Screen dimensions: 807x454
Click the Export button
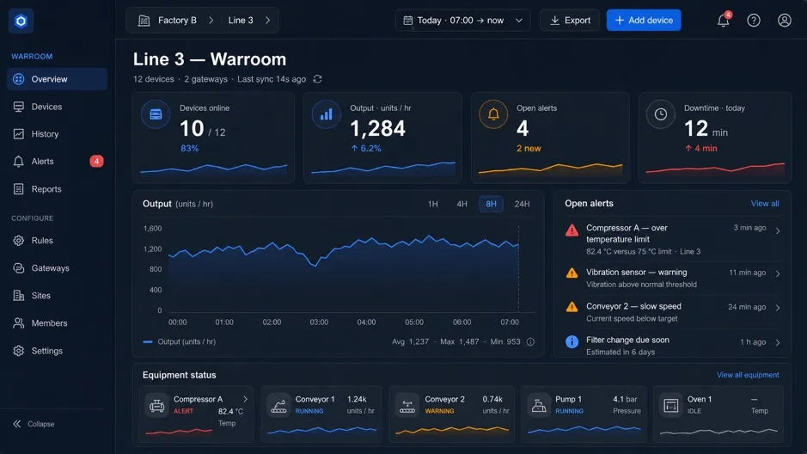click(x=570, y=20)
